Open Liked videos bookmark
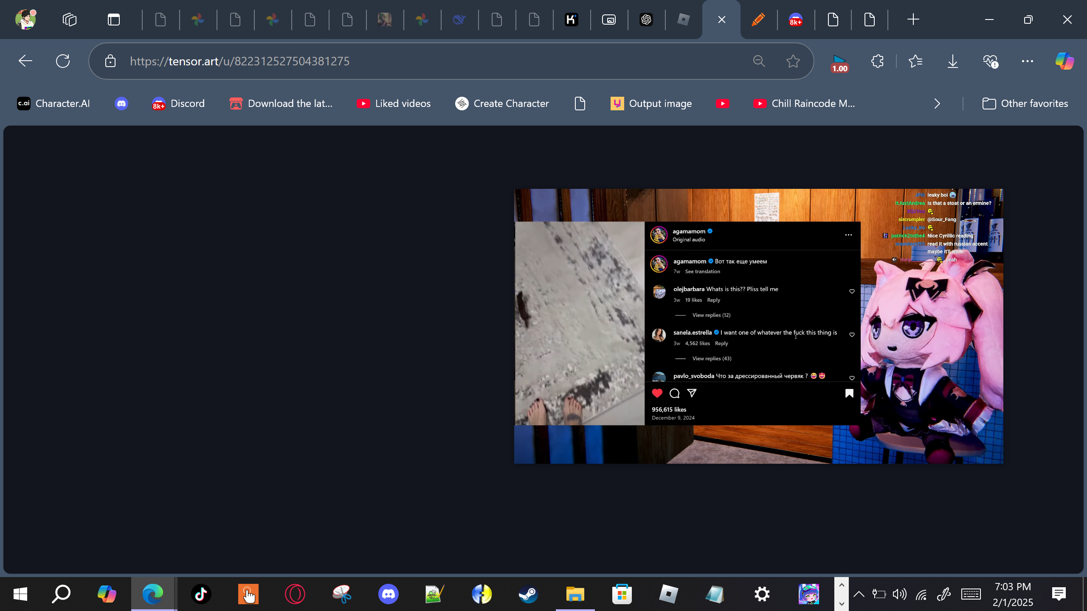This screenshot has width=1087, height=611. pyautogui.click(x=394, y=104)
